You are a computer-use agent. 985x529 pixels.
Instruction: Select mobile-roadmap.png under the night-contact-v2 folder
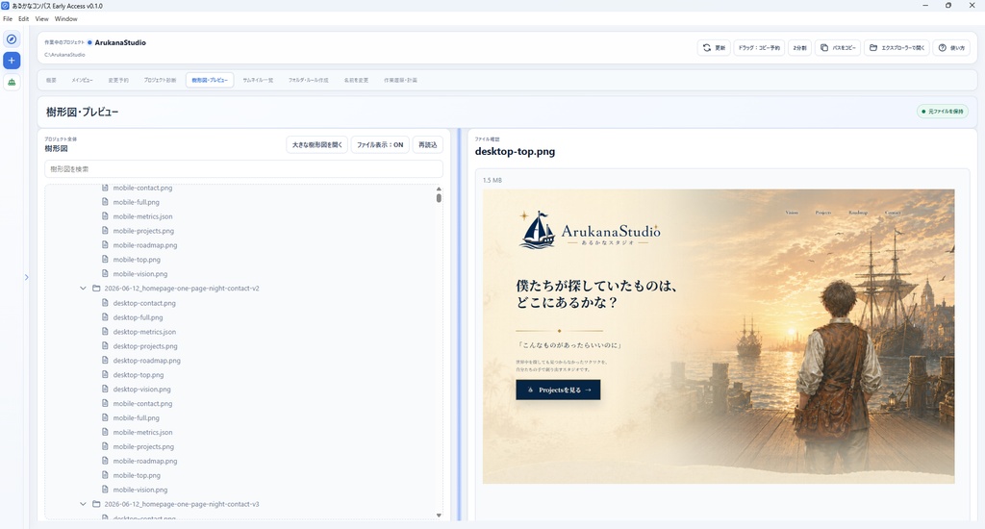tap(145, 461)
